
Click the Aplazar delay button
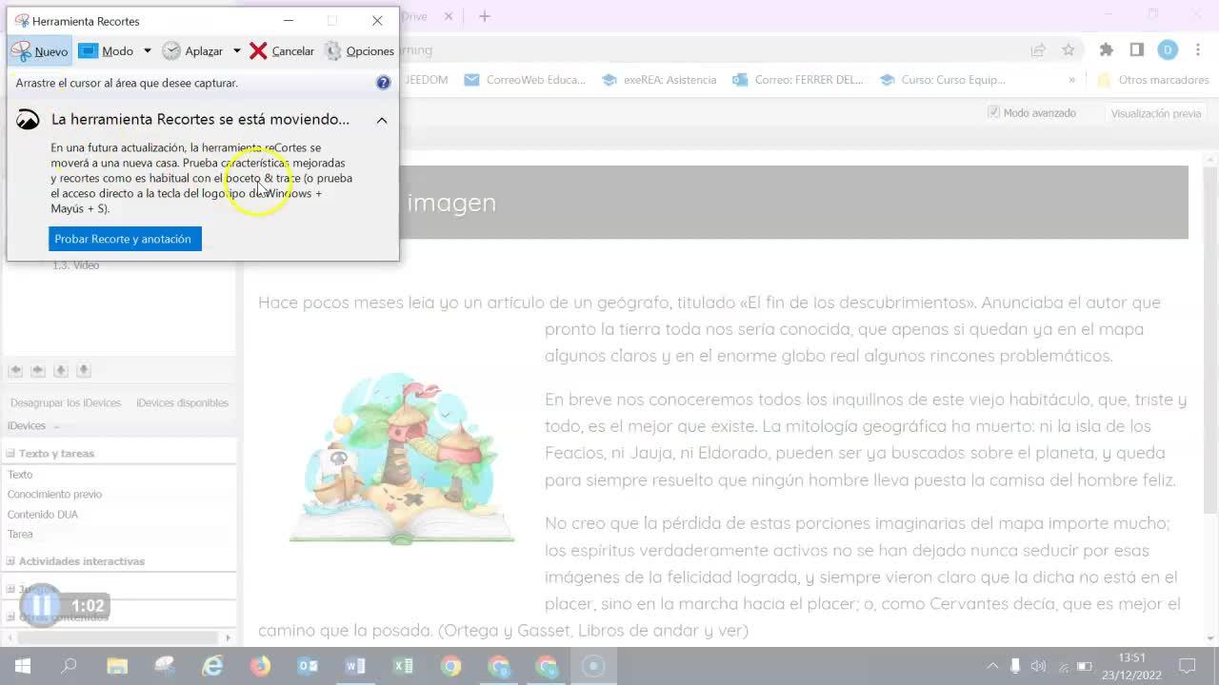tap(192, 51)
